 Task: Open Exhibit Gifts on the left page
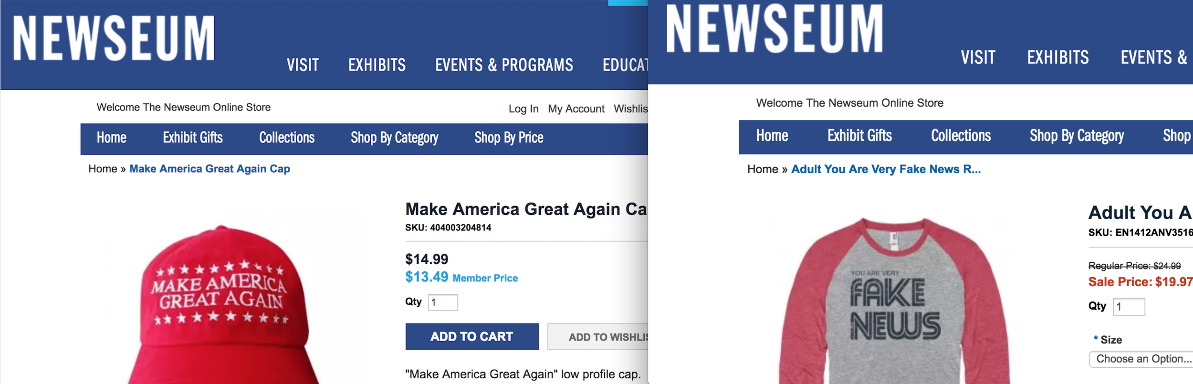(193, 138)
